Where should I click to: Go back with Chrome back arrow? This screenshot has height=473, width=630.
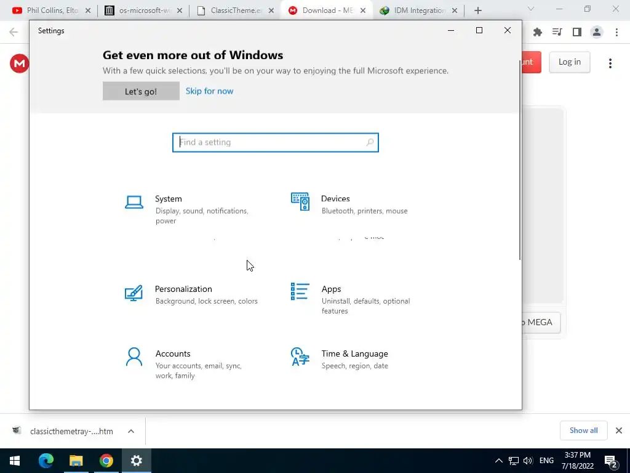[14, 32]
